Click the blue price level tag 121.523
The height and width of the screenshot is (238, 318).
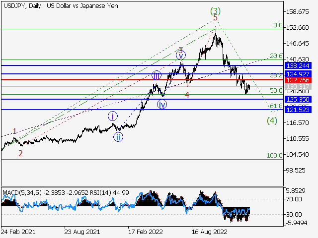click(x=298, y=110)
